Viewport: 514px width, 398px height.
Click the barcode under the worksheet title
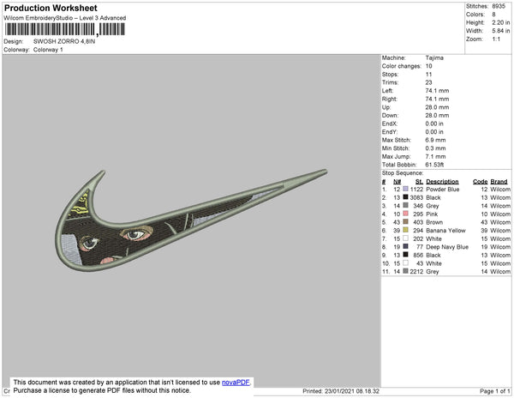tap(64, 29)
